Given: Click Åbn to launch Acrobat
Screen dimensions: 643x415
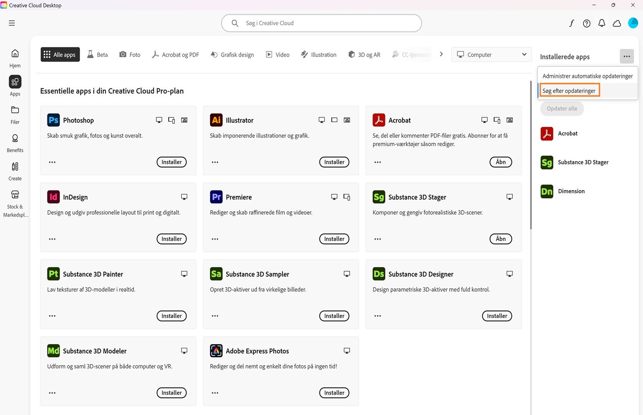Looking at the screenshot, I should [x=500, y=162].
